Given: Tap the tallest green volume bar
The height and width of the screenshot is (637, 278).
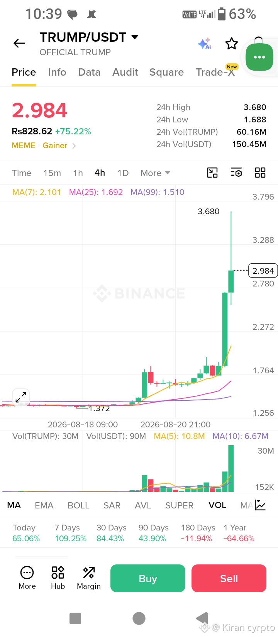Looking at the screenshot, I should click(231, 468).
